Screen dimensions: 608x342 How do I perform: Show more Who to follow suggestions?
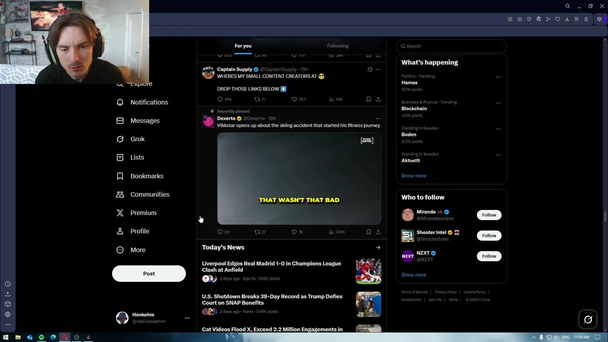click(414, 275)
